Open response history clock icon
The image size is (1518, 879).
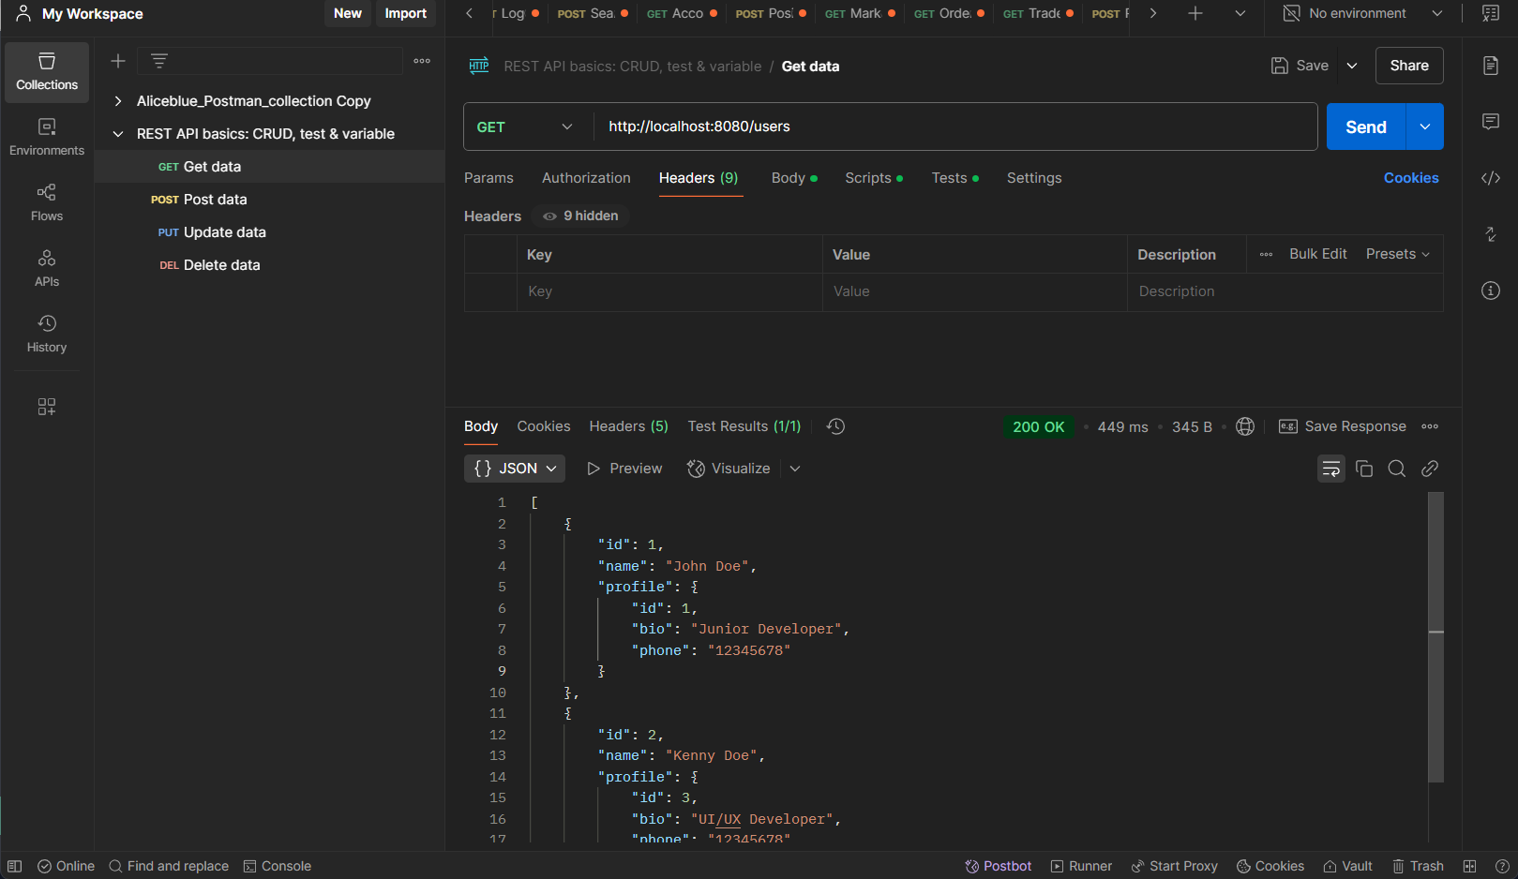pos(836,426)
